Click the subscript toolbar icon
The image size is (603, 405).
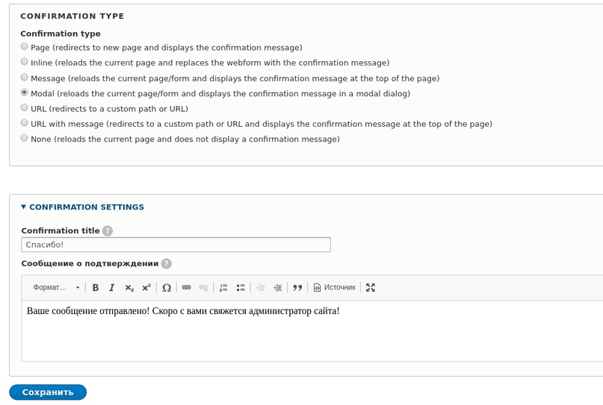click(x=129, y=287)
